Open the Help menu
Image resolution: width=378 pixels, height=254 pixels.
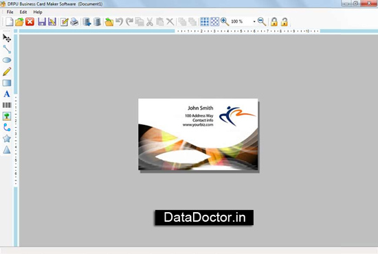coord(38,12)
